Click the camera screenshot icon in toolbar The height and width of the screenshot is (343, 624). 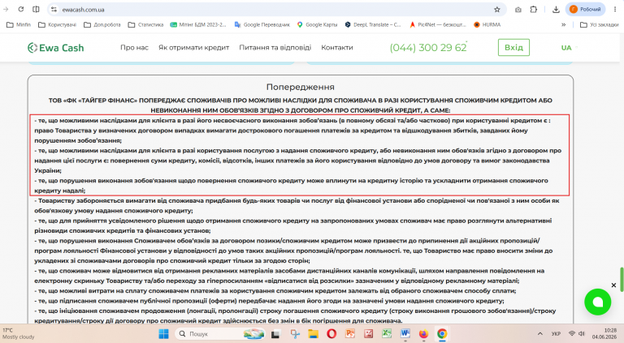[x=518, y=10]
